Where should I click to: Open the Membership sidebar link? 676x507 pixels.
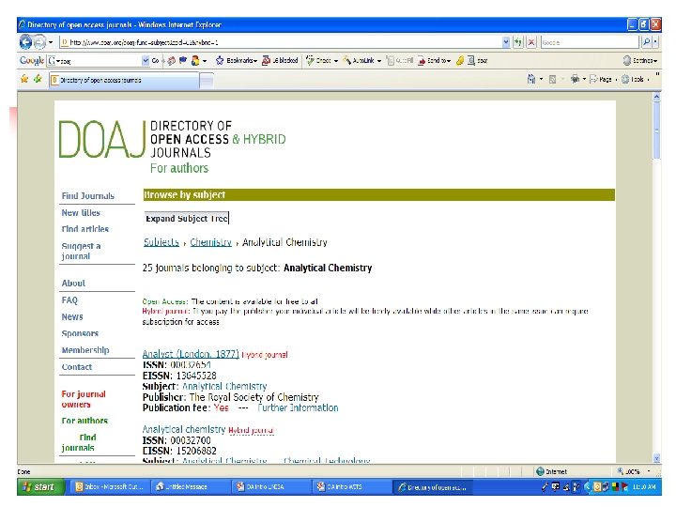(x=84, y=350)
